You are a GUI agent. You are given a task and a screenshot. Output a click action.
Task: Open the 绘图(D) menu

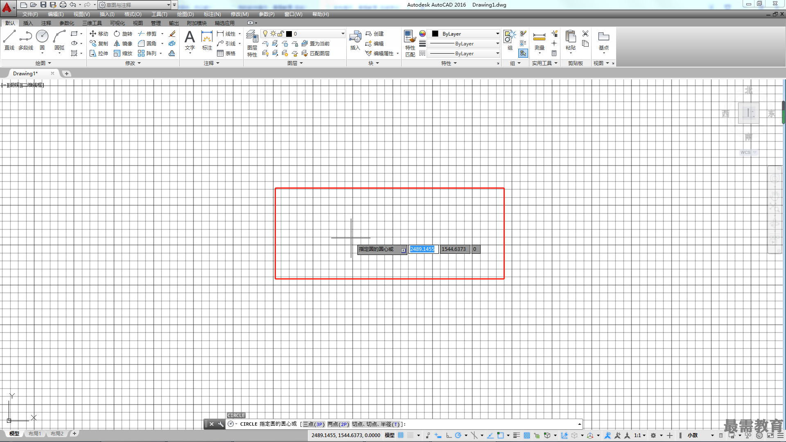[x=185, y=14]
